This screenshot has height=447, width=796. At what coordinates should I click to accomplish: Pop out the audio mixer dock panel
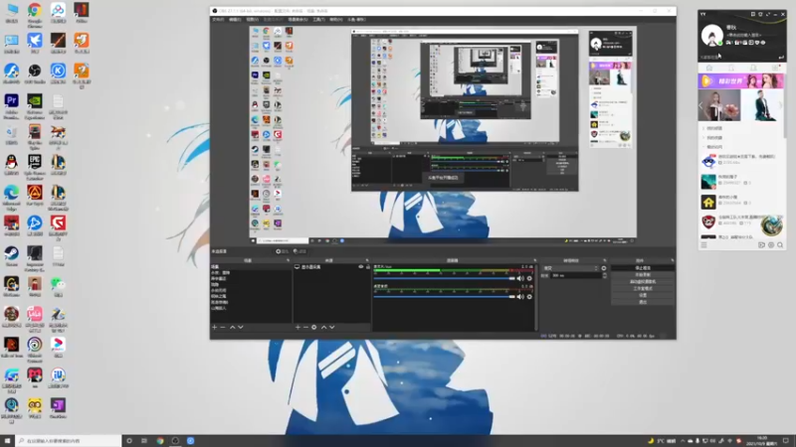point(534,260)
